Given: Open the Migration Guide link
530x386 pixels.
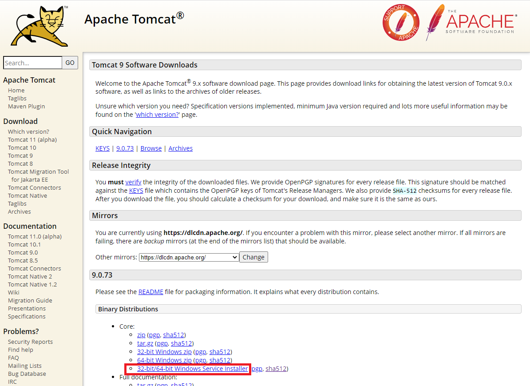Looking at the screenshot, I should (x=30, y=300).
